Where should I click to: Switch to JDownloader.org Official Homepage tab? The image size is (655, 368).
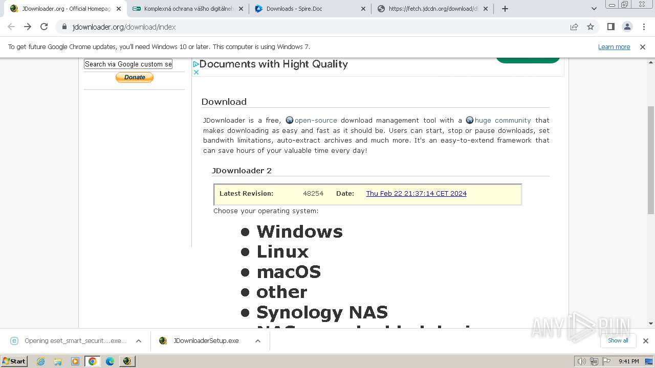[64, 9]
